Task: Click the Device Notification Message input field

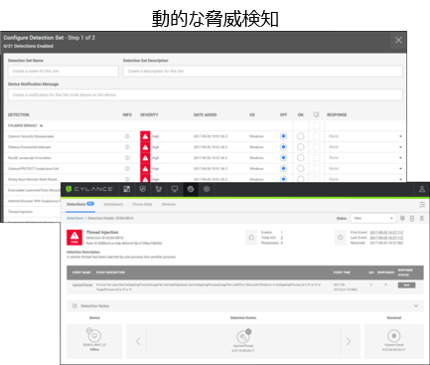Action: [206, 94]
